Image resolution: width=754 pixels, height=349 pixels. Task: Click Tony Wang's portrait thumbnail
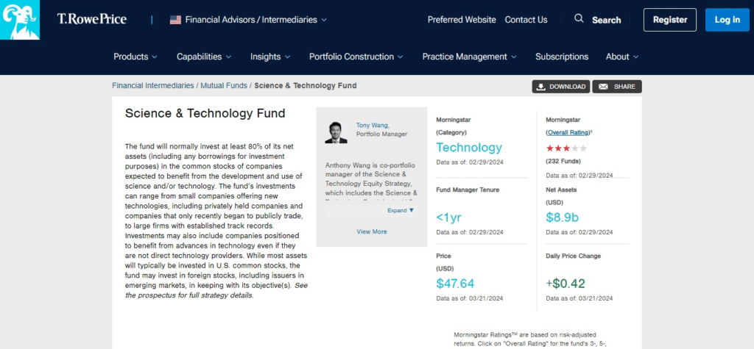[x=337, y=132]
